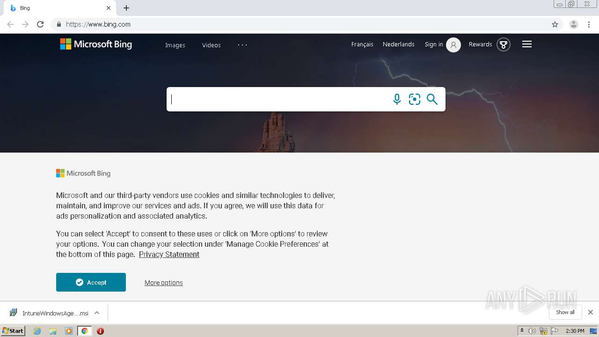The height and width of the screenshot is (337, 599).
Task: Show hidden tray icons arrow
Action: [522, 330]
